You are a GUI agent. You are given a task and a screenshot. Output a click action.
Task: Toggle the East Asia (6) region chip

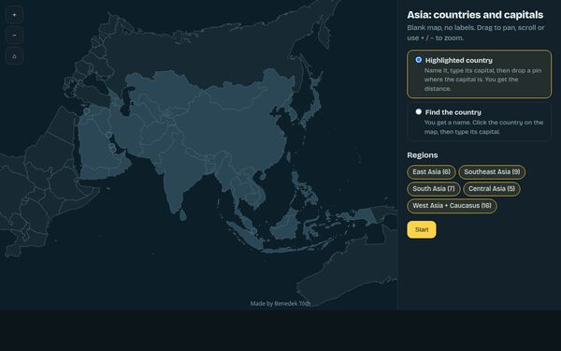click(431, 172)
